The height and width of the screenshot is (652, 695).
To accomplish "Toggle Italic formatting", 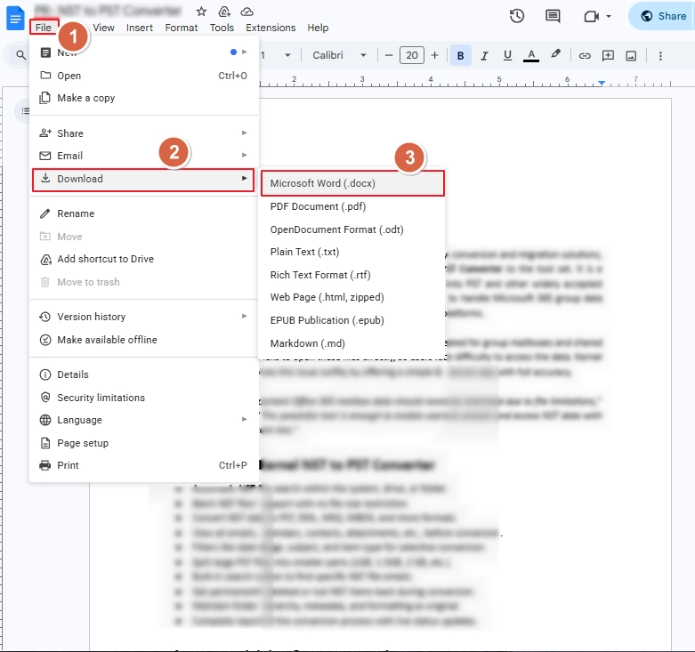I will pyautogui.click(x=484, y=55).
